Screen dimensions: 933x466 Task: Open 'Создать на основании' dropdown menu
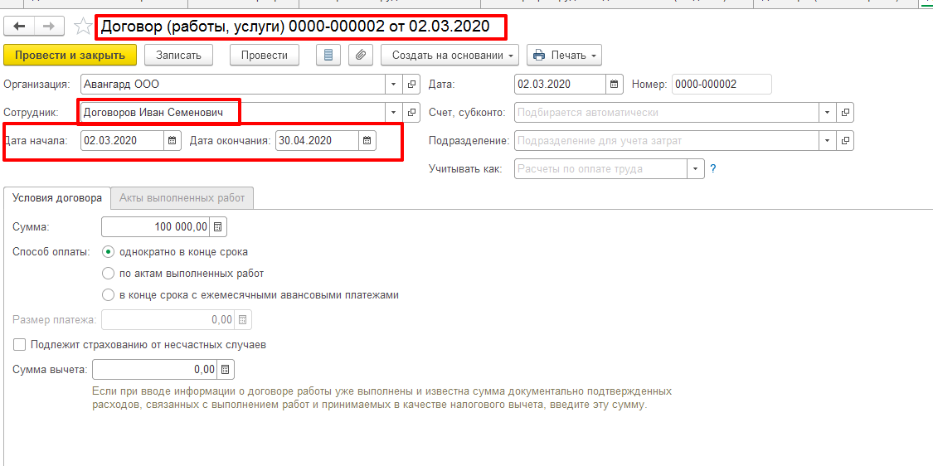449,56
